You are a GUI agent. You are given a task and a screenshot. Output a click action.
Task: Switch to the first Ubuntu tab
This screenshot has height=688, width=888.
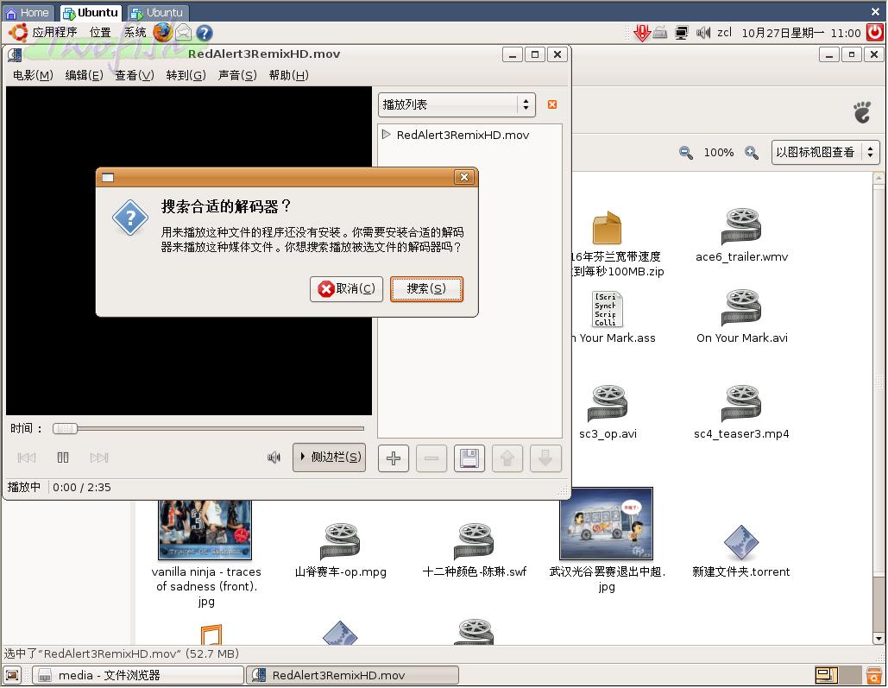click(91, 12)
